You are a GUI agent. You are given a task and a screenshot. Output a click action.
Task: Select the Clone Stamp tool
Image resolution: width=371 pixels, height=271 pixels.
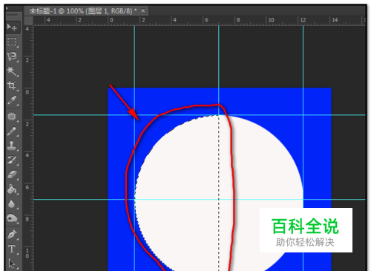point(12,146)
